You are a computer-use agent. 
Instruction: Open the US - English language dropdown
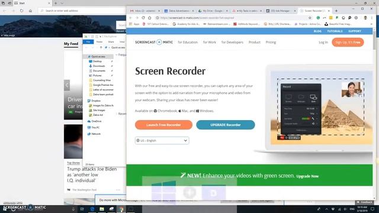[162, 141]
